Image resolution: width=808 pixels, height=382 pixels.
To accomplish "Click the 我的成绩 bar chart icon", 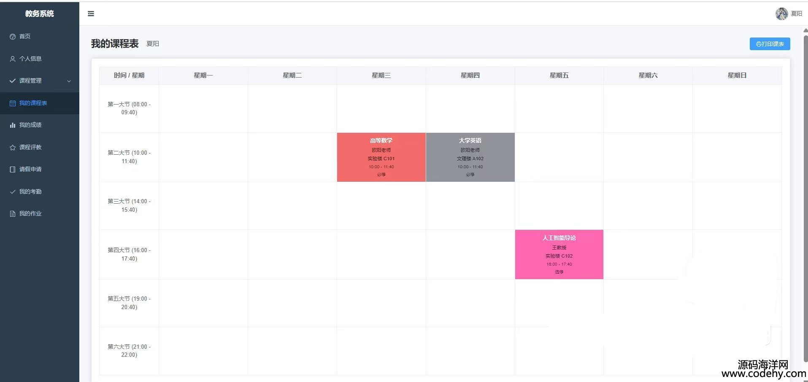I will (x=13, y=125).
